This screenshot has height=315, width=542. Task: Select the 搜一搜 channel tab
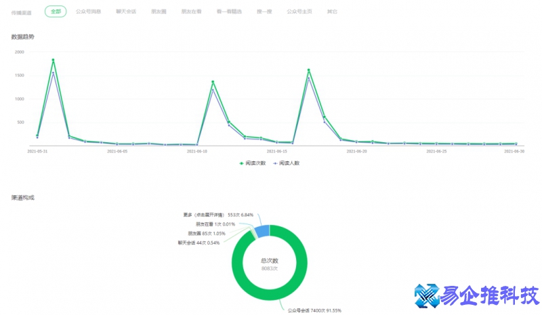(x=264, y=12)
